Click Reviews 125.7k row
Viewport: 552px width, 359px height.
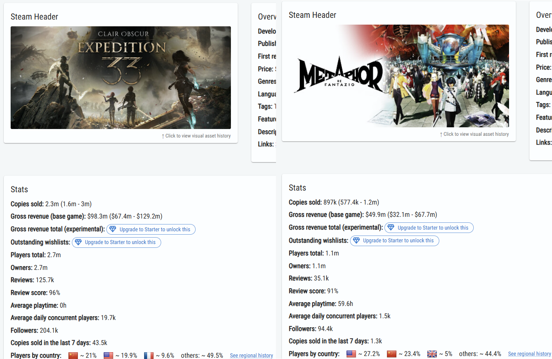tap(32, 280)
